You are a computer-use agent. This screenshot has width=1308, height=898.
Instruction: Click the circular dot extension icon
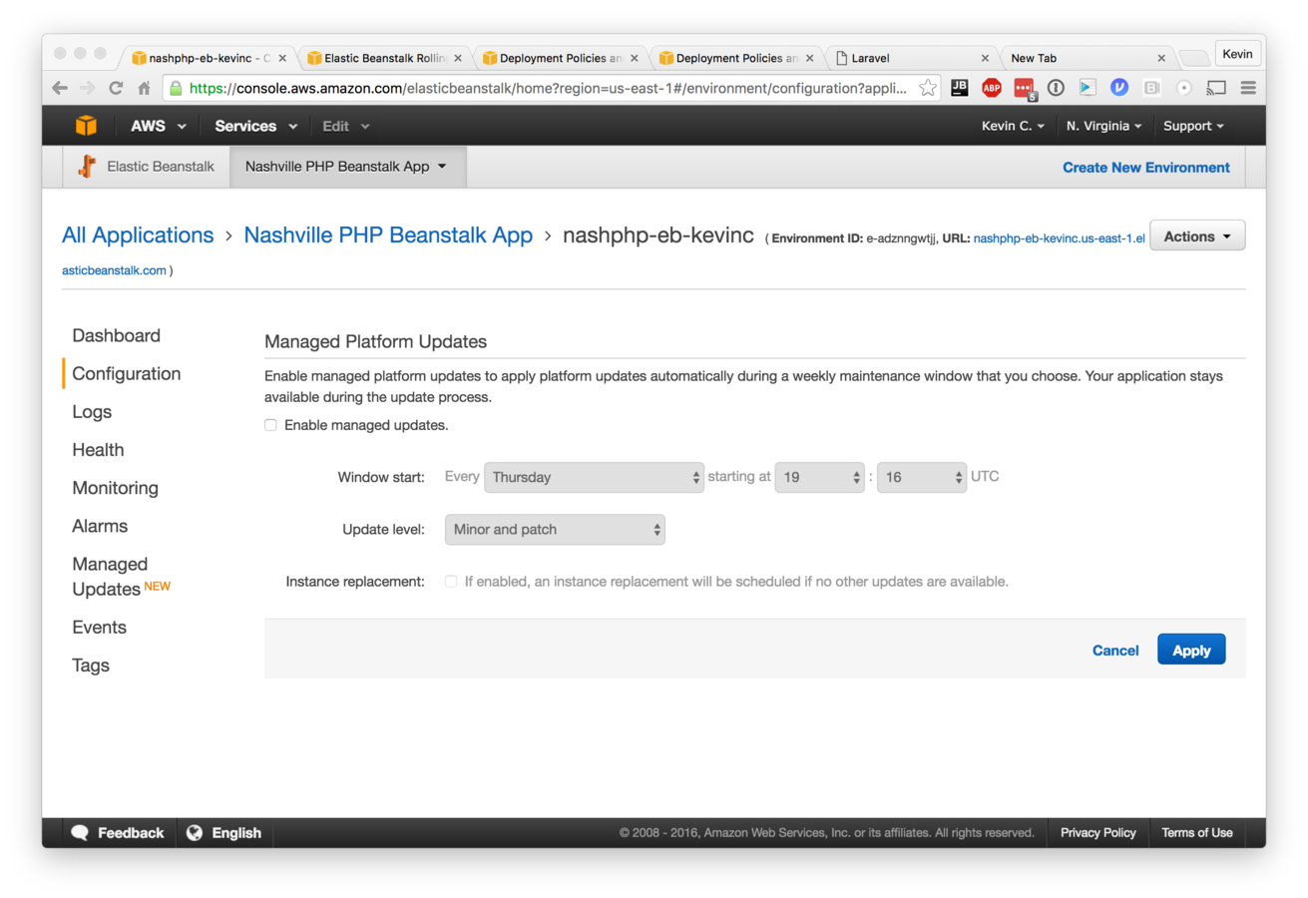tap(1184, 88)
